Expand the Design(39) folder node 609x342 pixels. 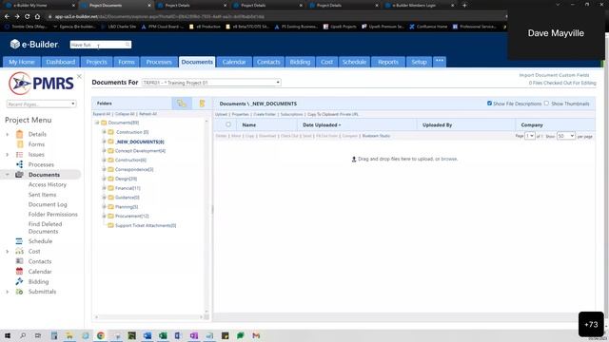point(104,179)
